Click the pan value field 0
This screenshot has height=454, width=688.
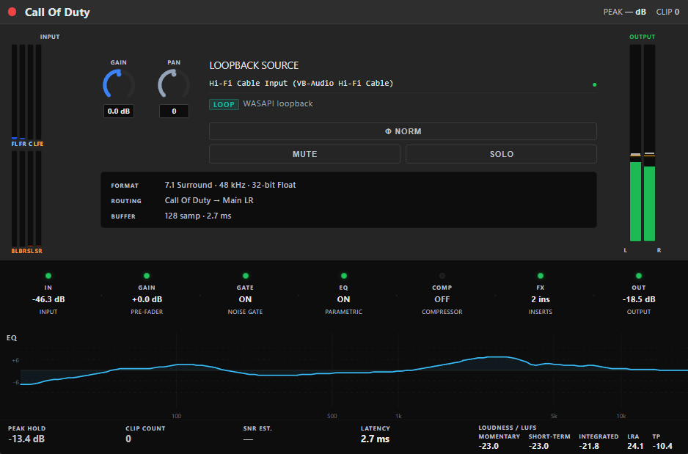(x=174, y=111)
